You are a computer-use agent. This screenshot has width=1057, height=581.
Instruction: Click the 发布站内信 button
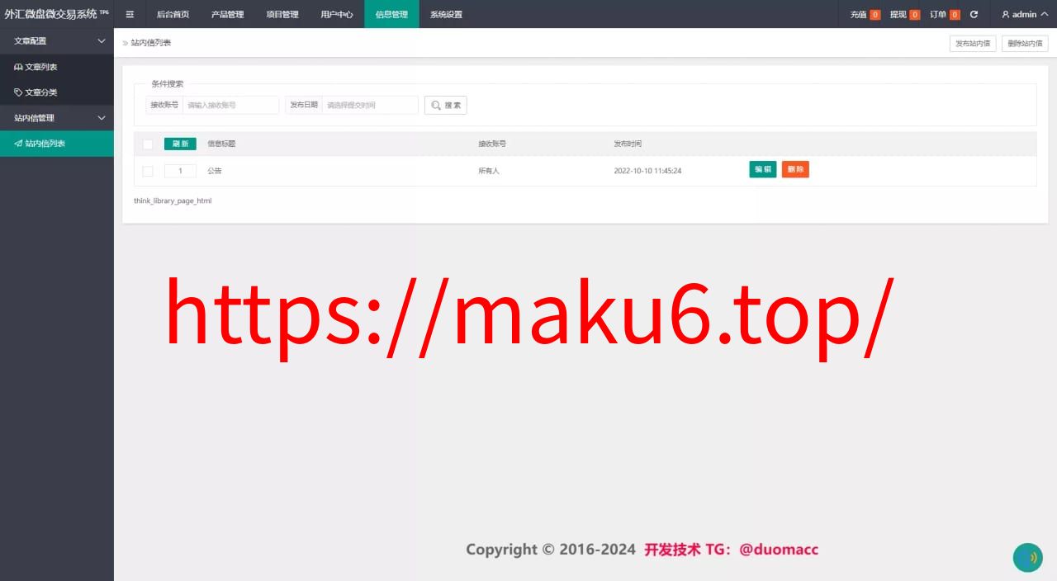coord(973,43)
